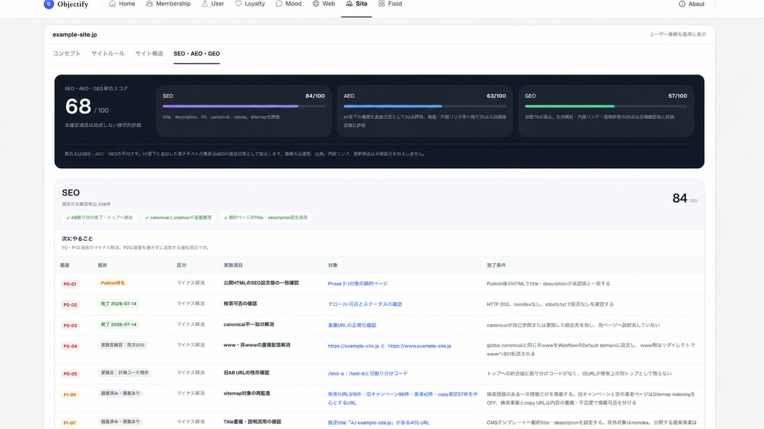Click the P0-03 priority badge
The width and height of the screenshot is (764, 429).
pos(70,326)
